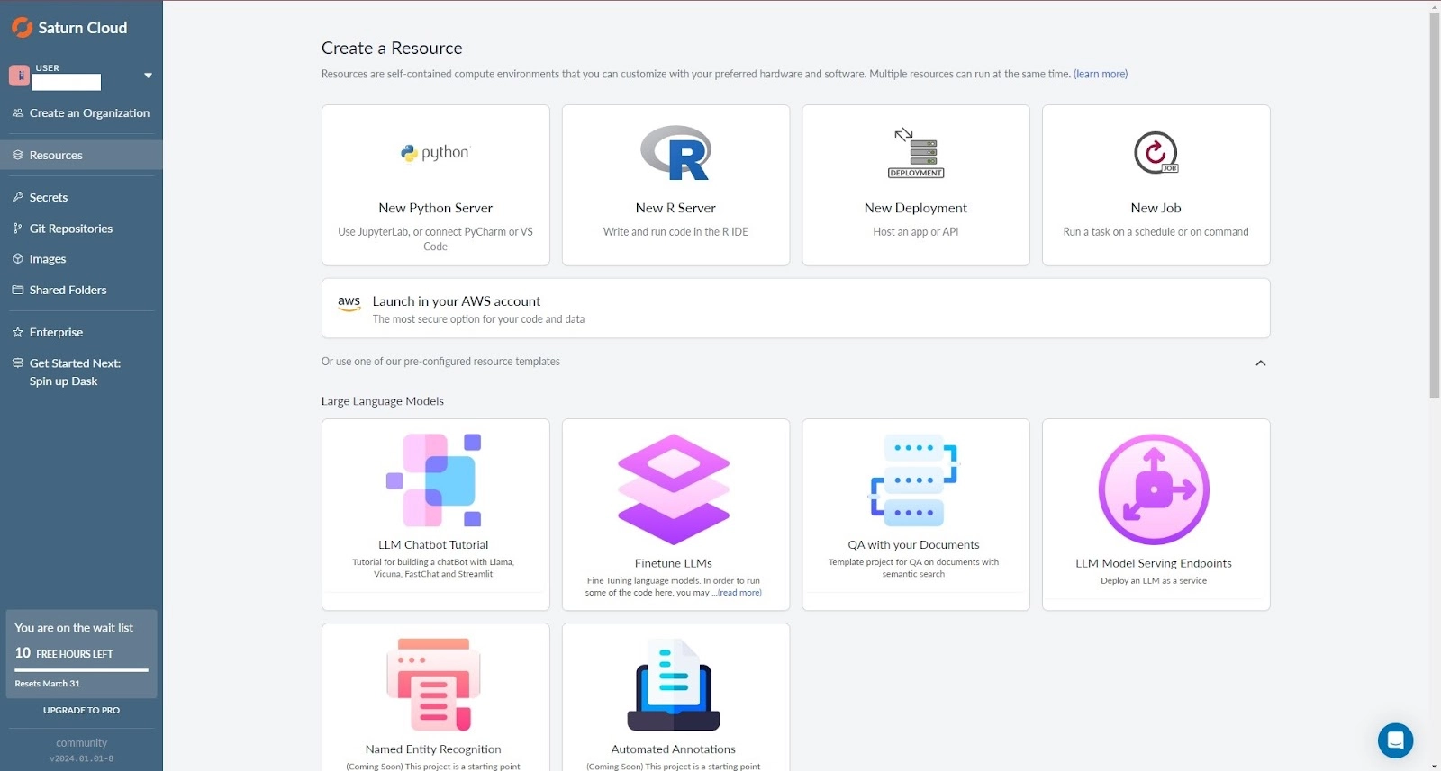
Task: Click the Saturn Cloud logo icon
Action: pos(22,28)
